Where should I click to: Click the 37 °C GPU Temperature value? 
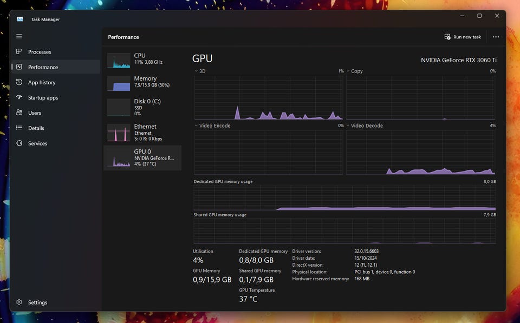(x=248, y=299)
